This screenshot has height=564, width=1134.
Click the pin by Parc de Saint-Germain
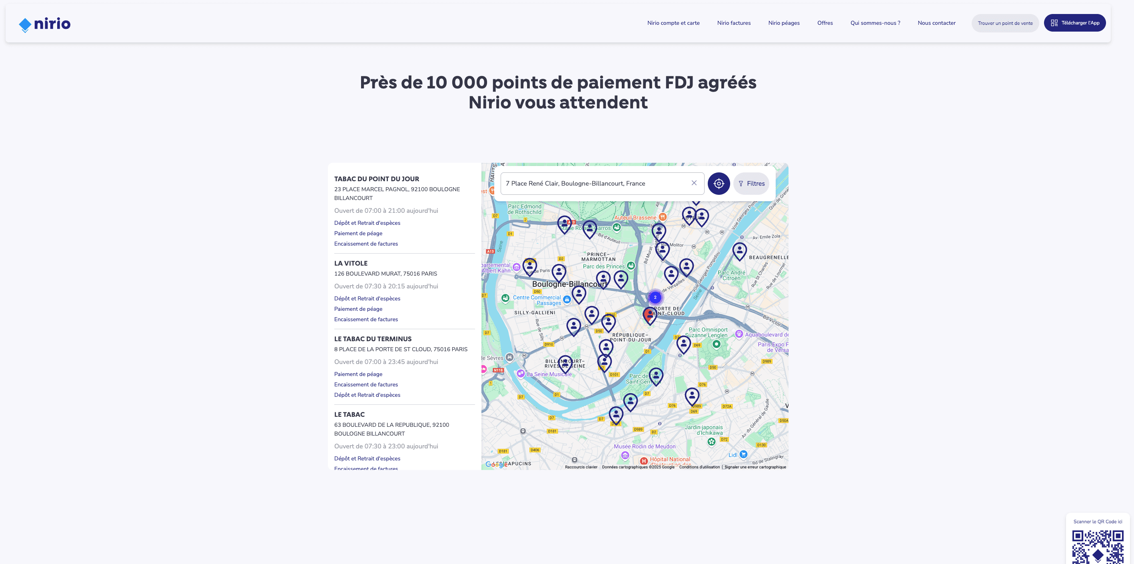[x=656, y=377]
